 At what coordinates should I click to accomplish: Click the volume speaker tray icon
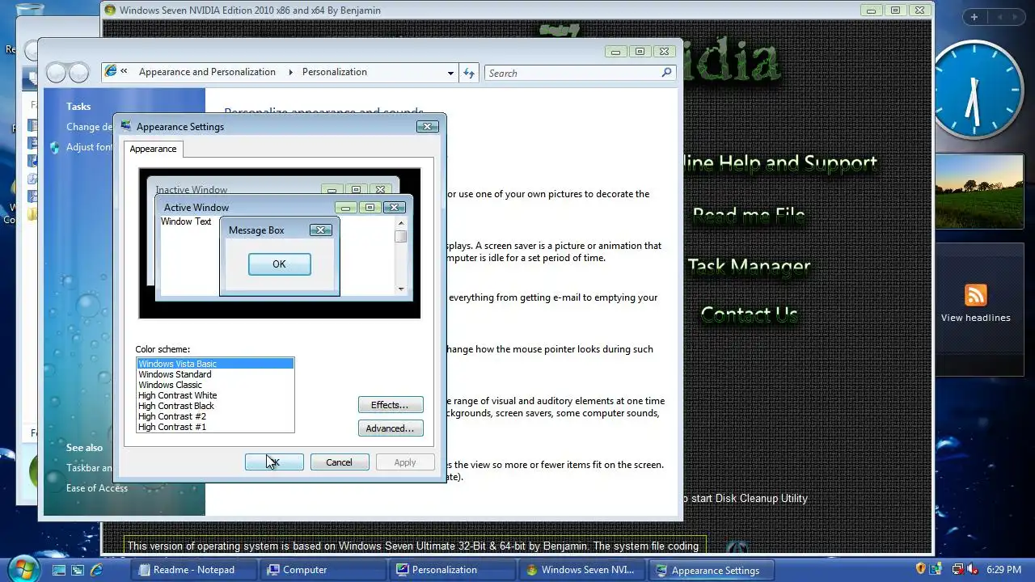[x=971, y=569]
